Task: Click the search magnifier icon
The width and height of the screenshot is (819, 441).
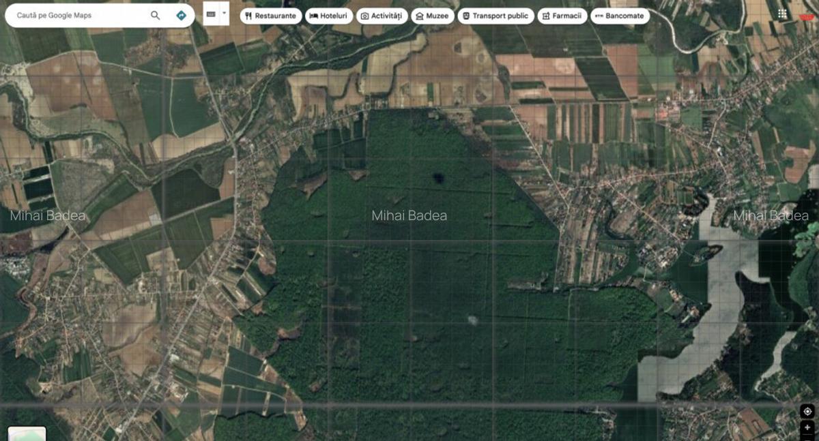Action: point(156,14)
